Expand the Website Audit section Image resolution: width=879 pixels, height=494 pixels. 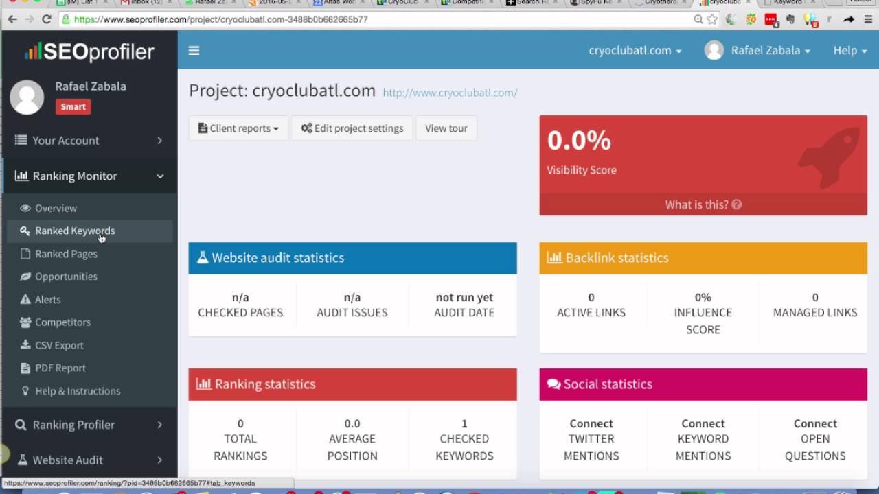coord(89,460)
